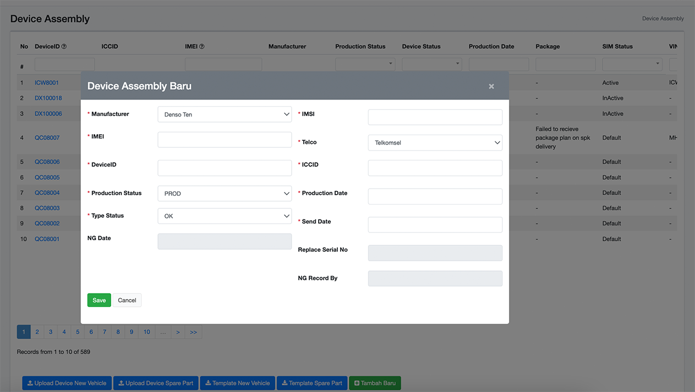Select the IMSI text field
The height and width of the screenshot is (392, 695).
point(435,117)
